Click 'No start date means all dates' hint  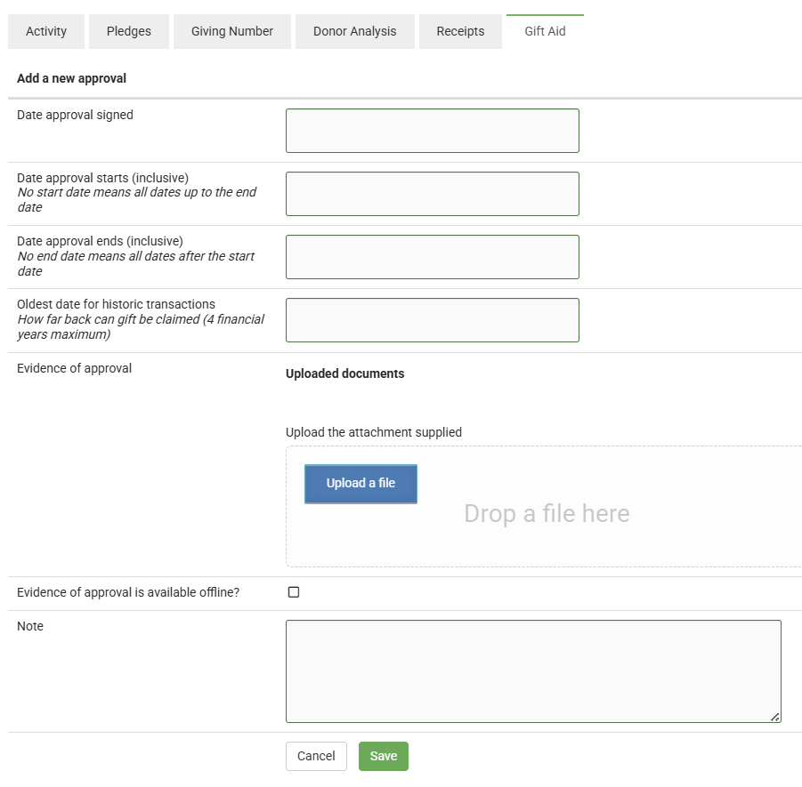click(136, 200)
